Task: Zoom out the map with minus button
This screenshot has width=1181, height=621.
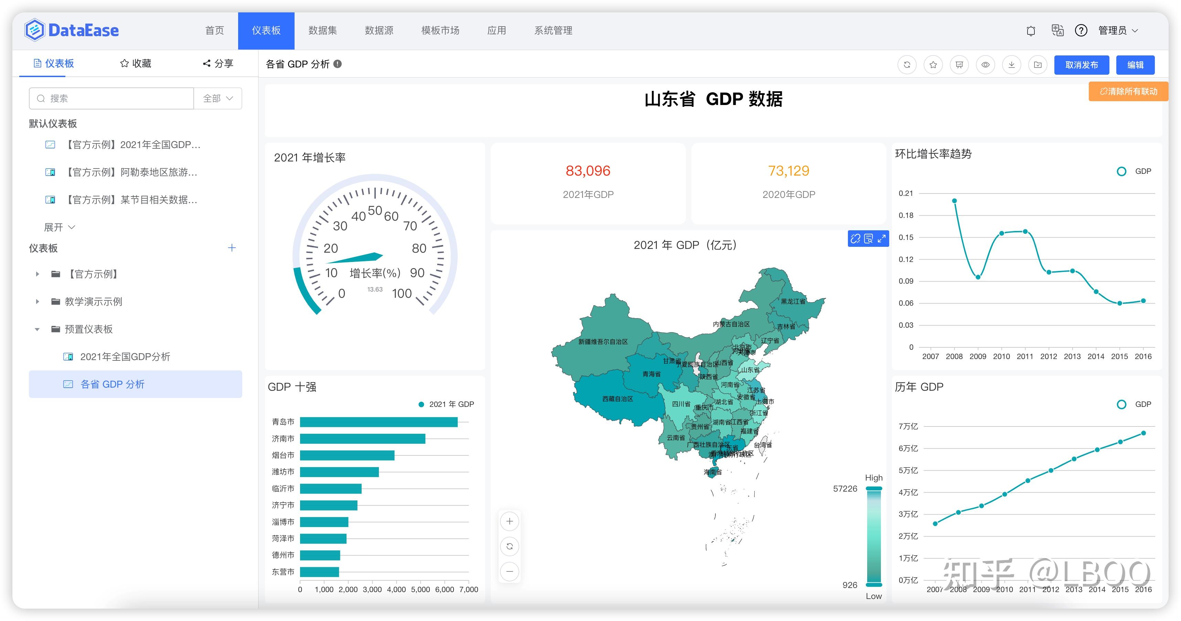Action: coord(509,571)
